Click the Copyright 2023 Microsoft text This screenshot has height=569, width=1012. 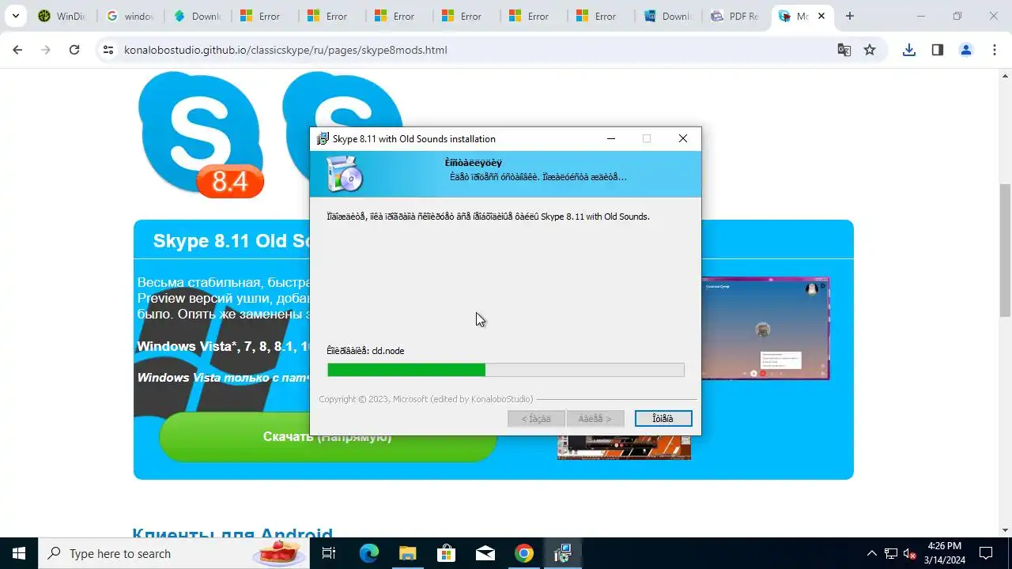(x=426, y=399)
